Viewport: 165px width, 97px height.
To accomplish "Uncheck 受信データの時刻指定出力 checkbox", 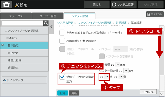I will pos(62,77).
